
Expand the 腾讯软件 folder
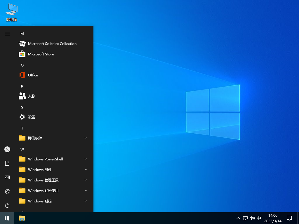pos(53,138)
